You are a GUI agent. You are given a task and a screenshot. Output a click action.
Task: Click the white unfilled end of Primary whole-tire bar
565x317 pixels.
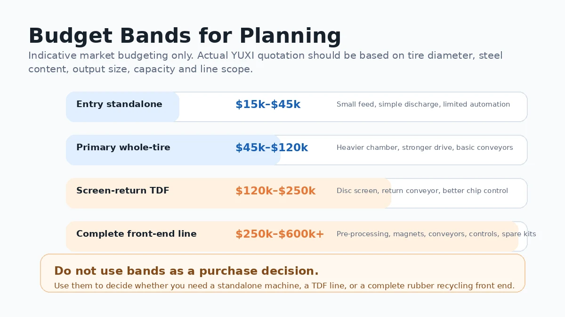click(404, 150)
